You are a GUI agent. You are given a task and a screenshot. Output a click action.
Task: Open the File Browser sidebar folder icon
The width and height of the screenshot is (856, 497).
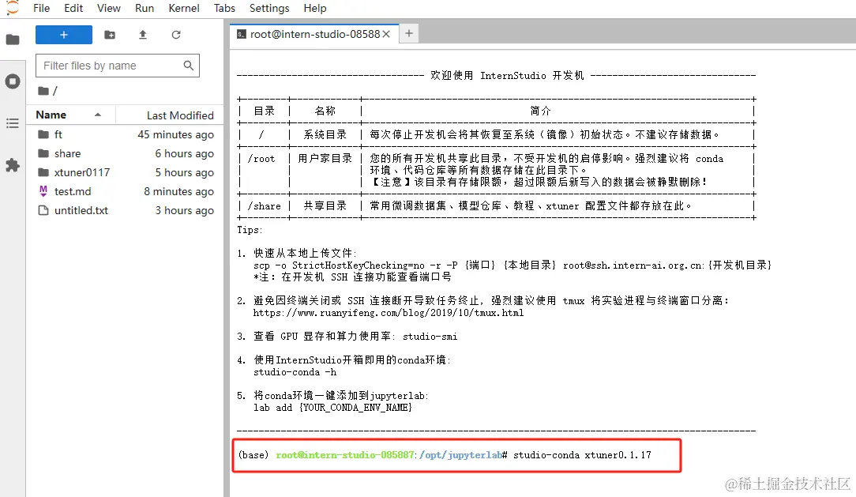point(13,40)
